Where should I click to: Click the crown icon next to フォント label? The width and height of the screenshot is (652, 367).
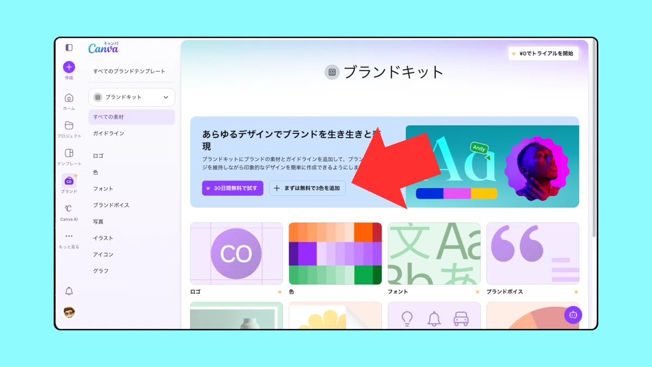tap(478, 292)
